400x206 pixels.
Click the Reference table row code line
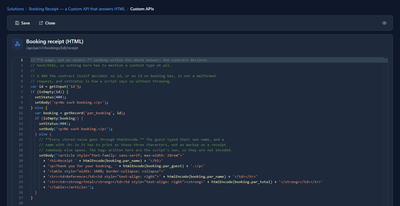pos(150,177)
